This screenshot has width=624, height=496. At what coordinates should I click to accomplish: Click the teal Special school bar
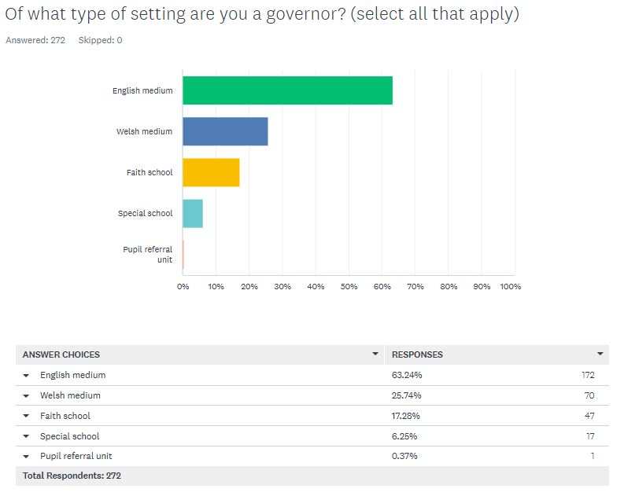pyautogui.click(x=193, y=213)
